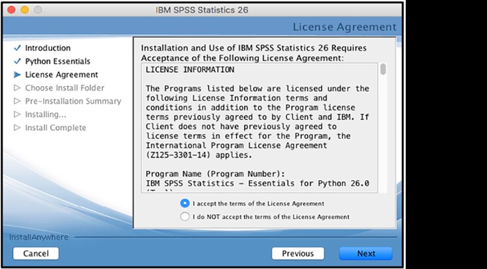Viewport: 487px width, 269px height.
Task: Click the Choose Install Folder step triangle icon
Action: pos(17,88)
